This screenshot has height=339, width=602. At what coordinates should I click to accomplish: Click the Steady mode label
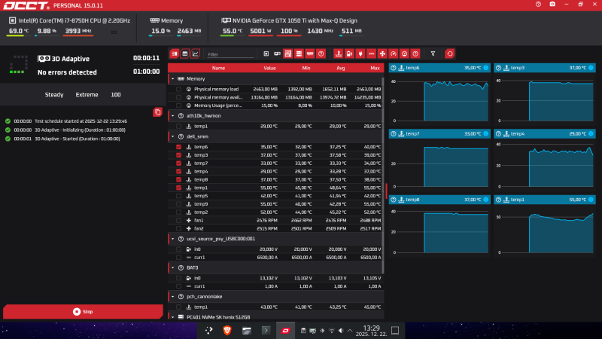pyautogui.click(x=54, y=95)
